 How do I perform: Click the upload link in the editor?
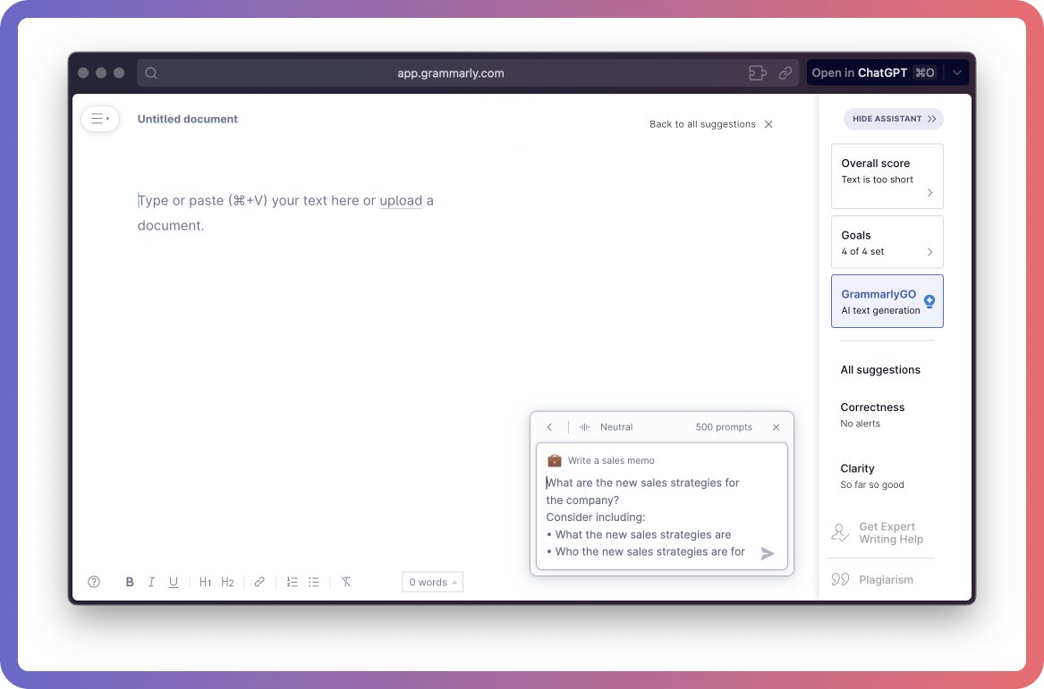coord(401,201)
